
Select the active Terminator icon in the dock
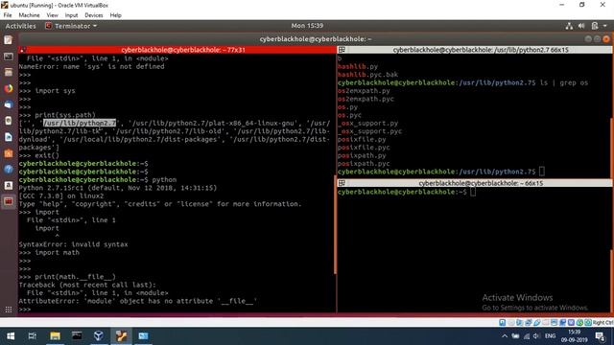(x=9, y=202)
